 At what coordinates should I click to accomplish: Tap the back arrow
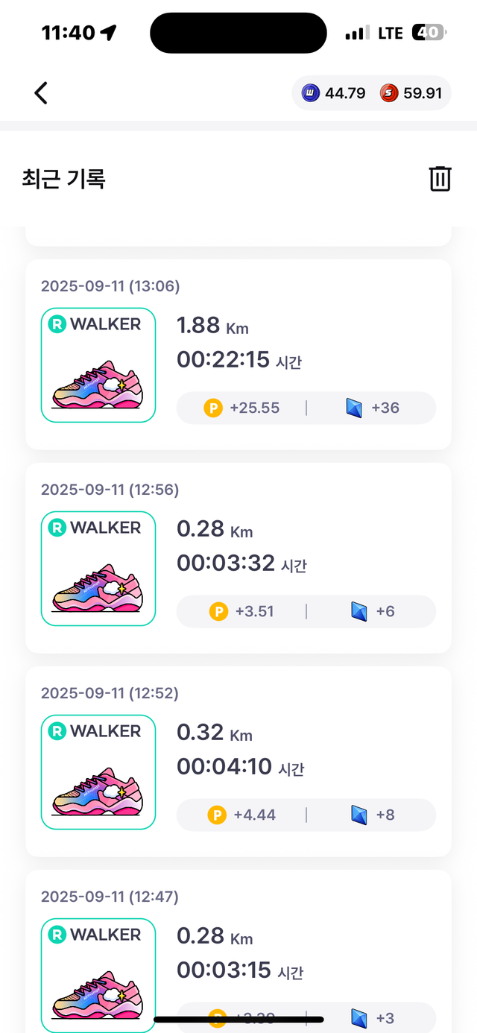click(41, 93)
